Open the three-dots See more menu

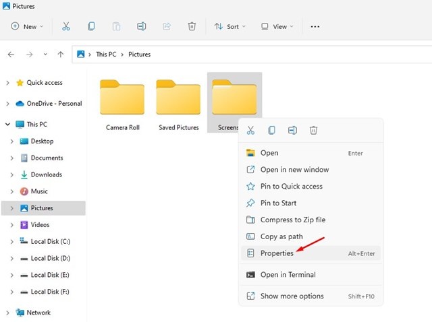315,27
